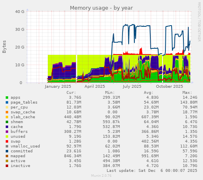Select the 'cache' legend label

pyautogui.click(x=17, y=127)
